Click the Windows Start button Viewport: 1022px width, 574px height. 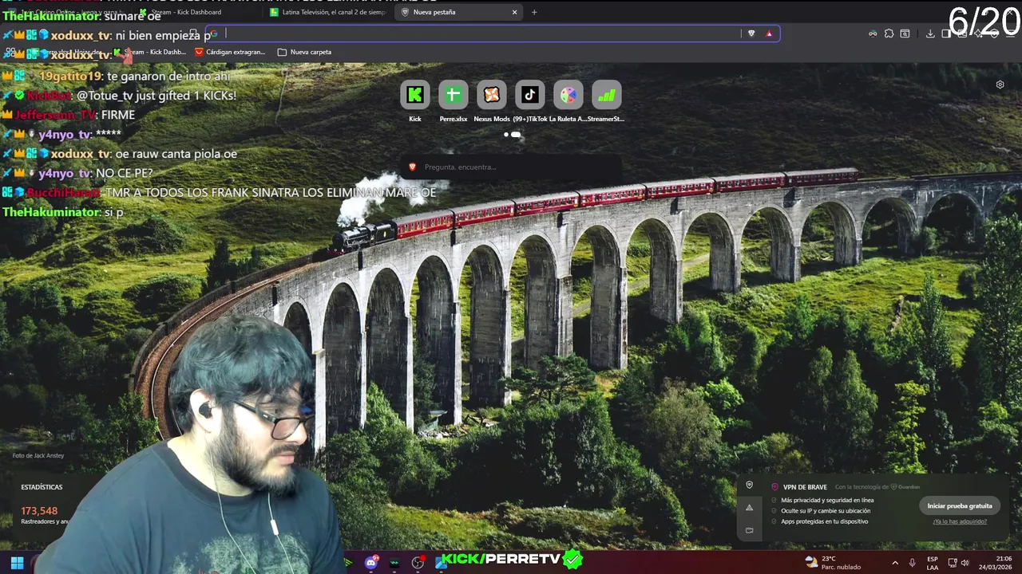[x=17, y=563]
